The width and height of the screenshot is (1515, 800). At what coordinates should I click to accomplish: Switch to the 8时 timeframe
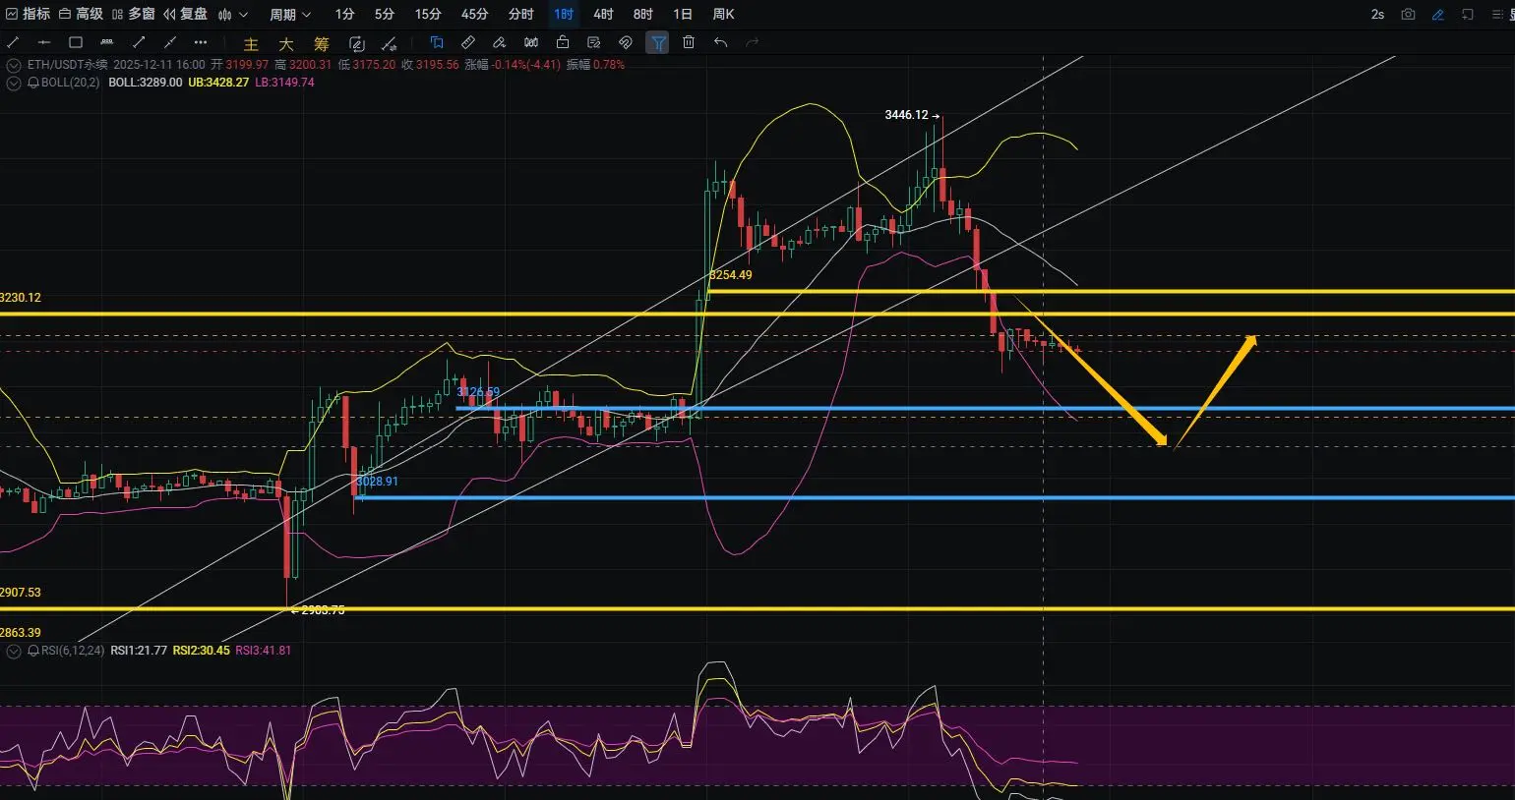[x=642, y=14]
